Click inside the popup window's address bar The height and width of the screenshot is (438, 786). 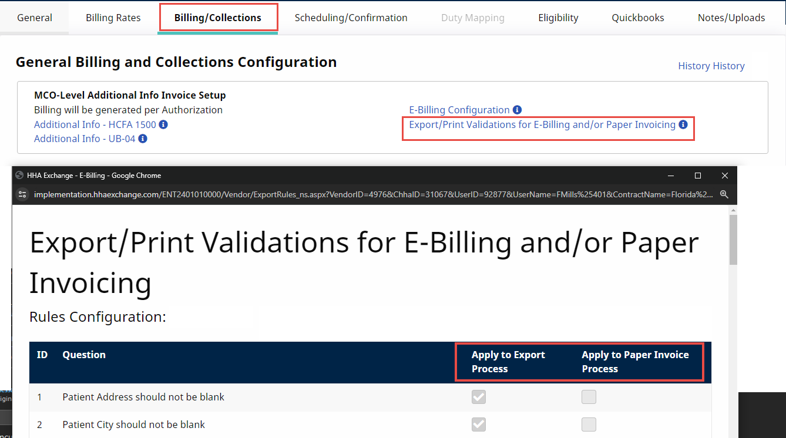click(x=352, y=194)
